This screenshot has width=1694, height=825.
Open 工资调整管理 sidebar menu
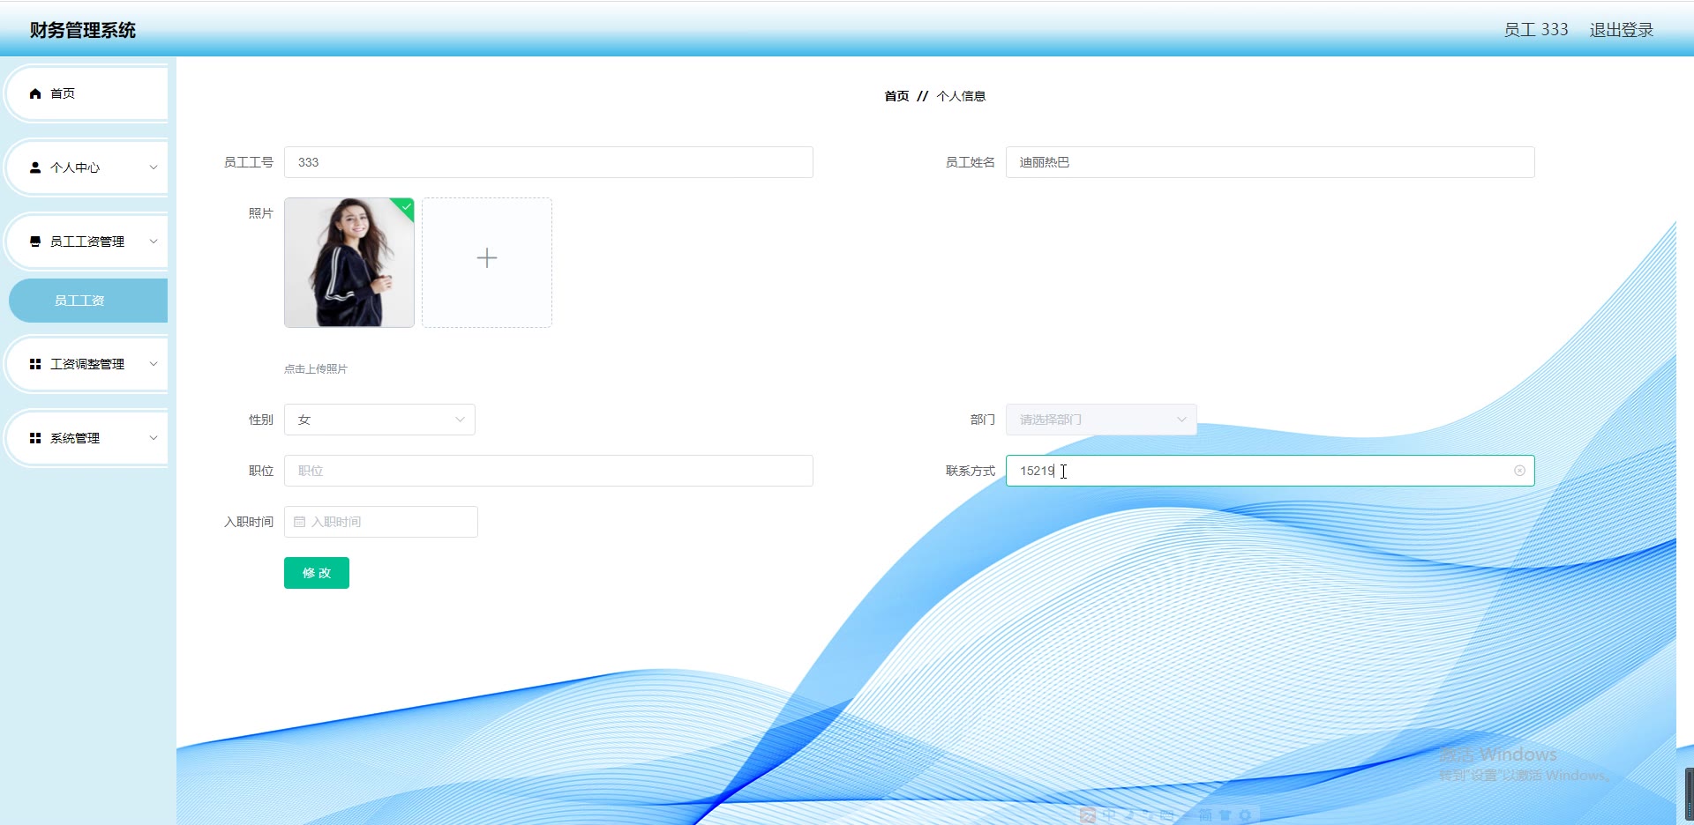86,364
